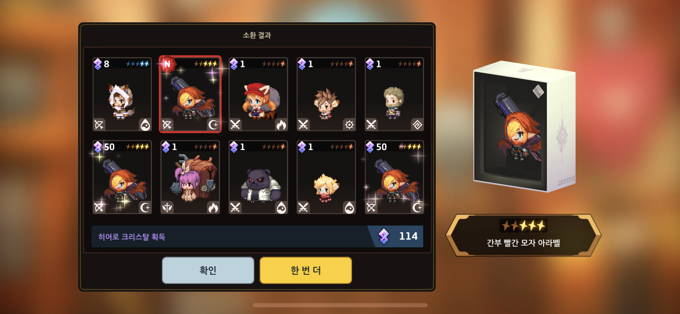Click the crossed swords icon on brown-haired boy card
The width and height of the screenshot is (680, 314).
point(303,125)
